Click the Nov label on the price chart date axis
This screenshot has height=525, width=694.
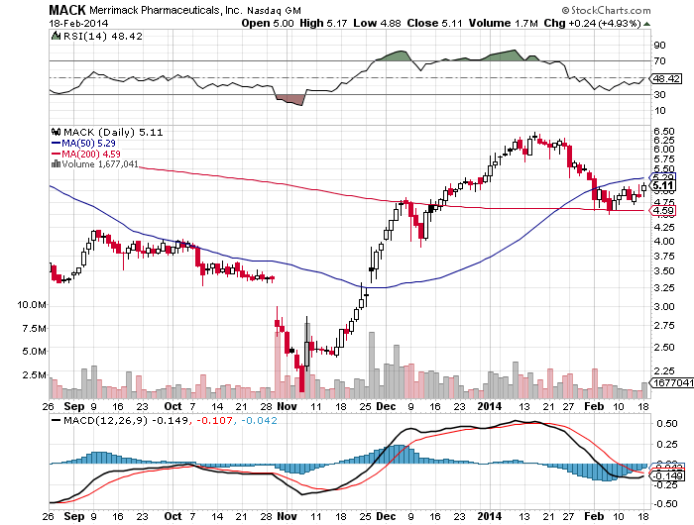[x=287, y=406]
